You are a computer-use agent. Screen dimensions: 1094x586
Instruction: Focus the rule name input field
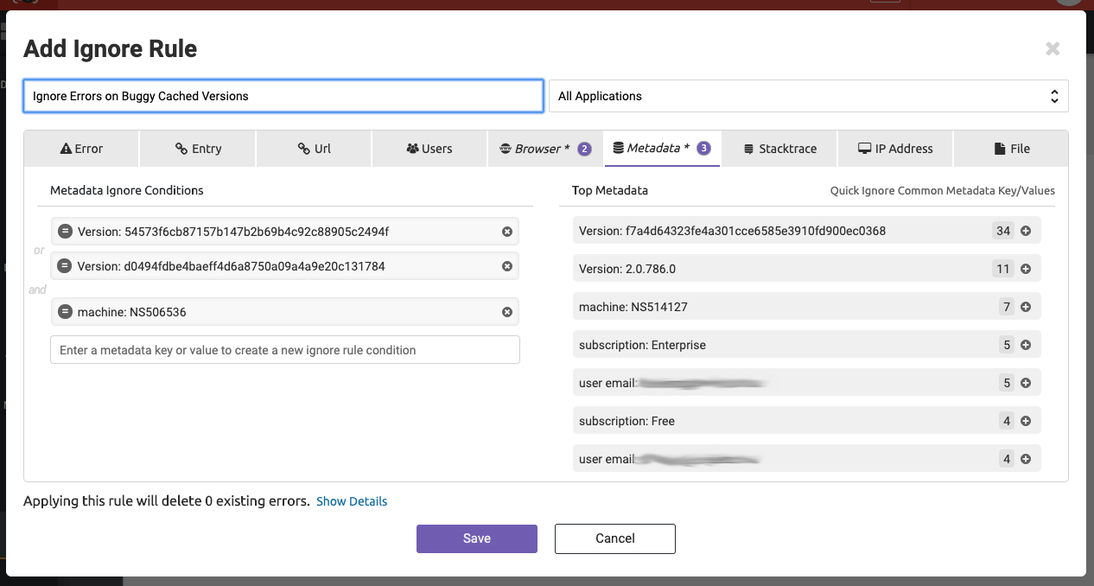coord(283,96)
